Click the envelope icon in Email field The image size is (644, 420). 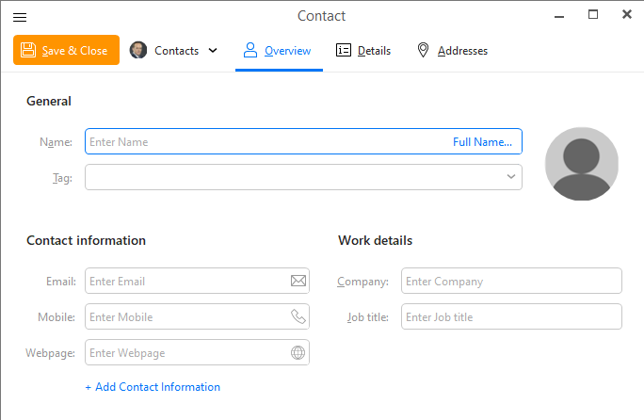pyautogui.click(x=298, y=281)
